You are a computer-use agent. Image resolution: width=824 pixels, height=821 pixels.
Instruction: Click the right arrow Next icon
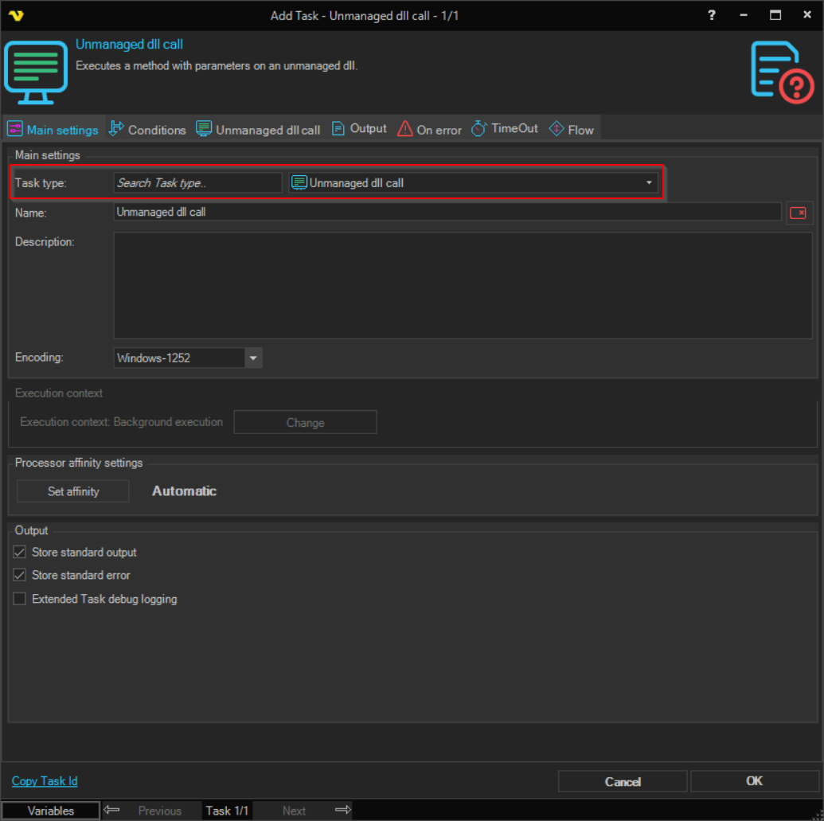click(343, 810)
